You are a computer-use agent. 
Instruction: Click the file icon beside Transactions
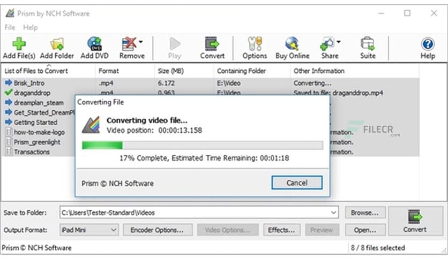[x=9, y=151]
